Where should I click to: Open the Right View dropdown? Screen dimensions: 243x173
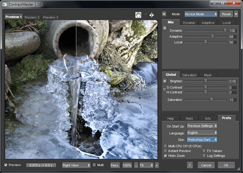pos(76,165)
